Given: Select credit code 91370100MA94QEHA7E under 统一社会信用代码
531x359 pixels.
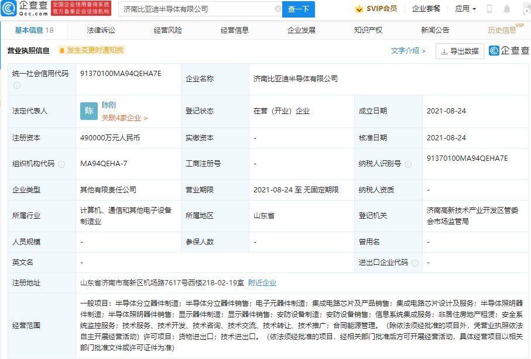Looking at the screenshot, I should tap(121, 74).
